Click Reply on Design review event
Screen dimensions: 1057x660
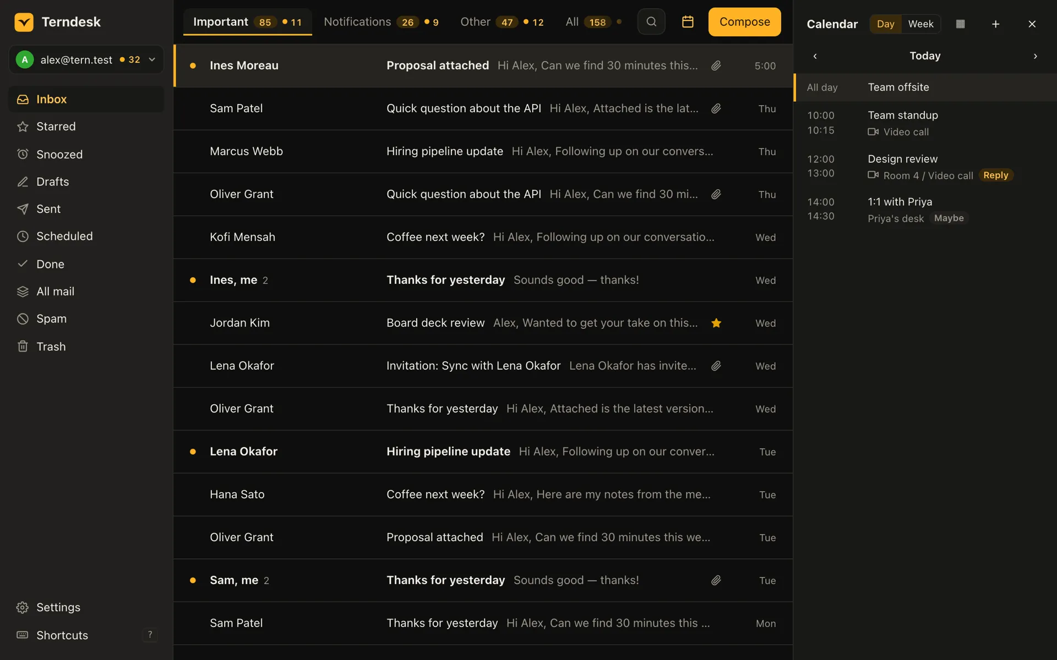click(x=995, y=175)
